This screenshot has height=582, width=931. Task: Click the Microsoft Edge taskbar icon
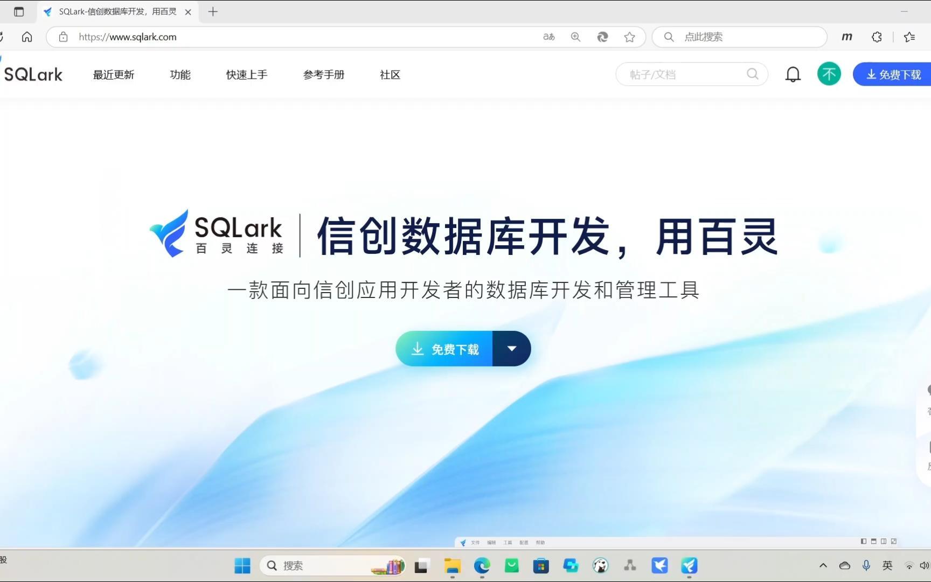pyautogui.click(x=482, y=565)
